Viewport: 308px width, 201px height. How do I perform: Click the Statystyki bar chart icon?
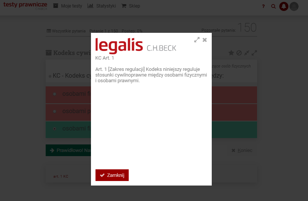90,6
